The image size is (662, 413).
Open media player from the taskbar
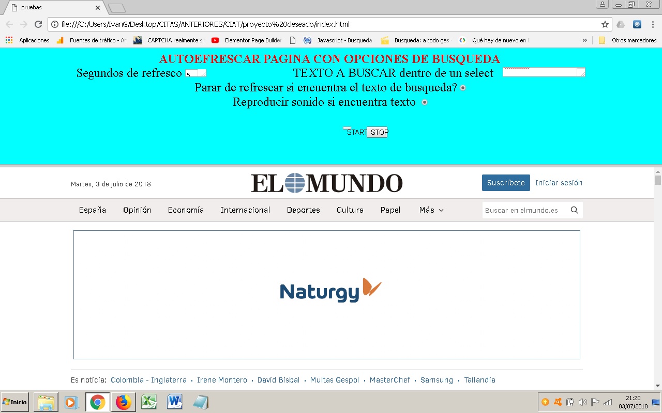71,402
